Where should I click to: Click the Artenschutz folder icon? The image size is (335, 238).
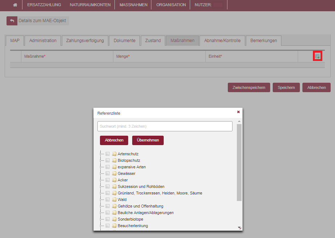(114, 154)
